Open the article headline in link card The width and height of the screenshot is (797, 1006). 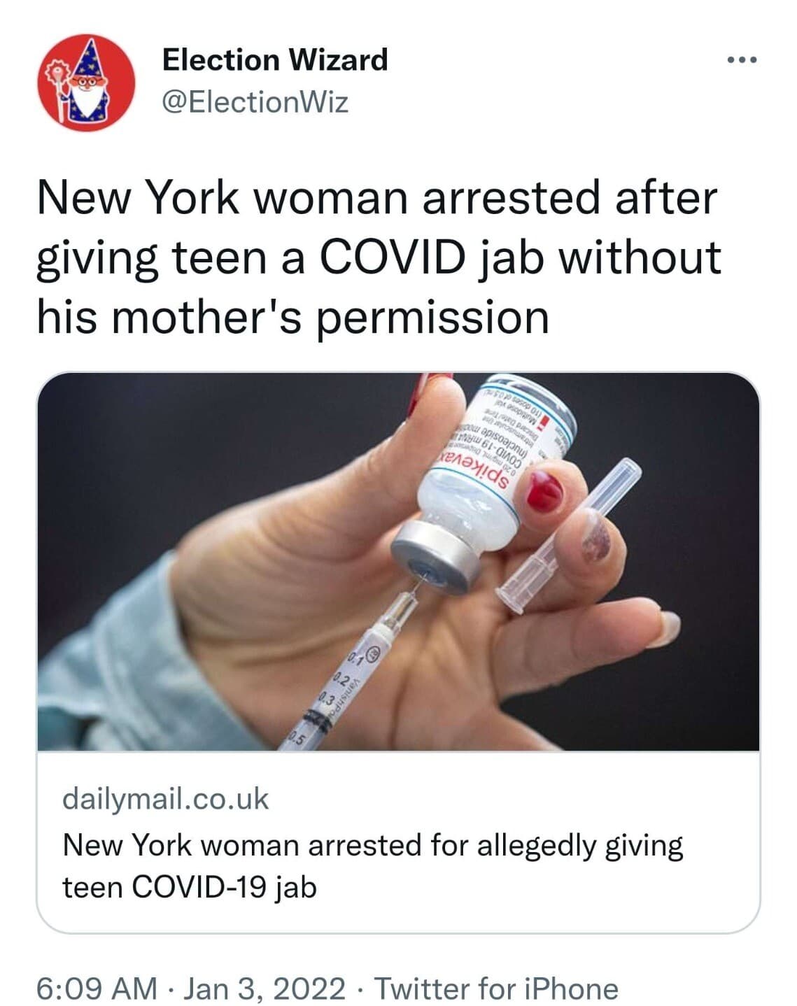pyautogui.click(x=373, y=866)
